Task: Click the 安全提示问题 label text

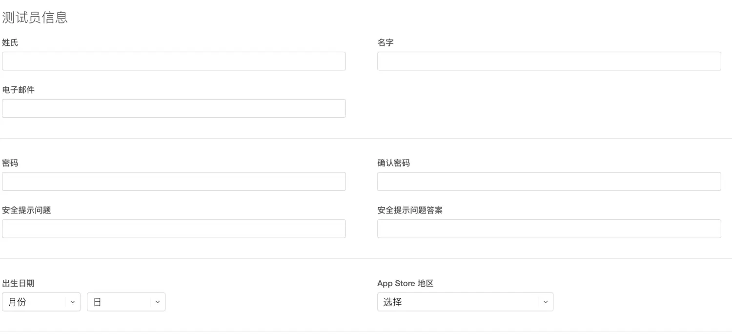Action: coord(26,210)
